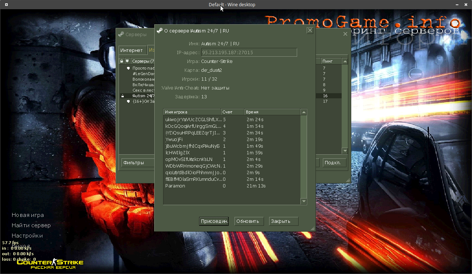Screen dimensions: 472x274
Task: Select player row 'YwuojFi'
Action: [x=232, y=140]
